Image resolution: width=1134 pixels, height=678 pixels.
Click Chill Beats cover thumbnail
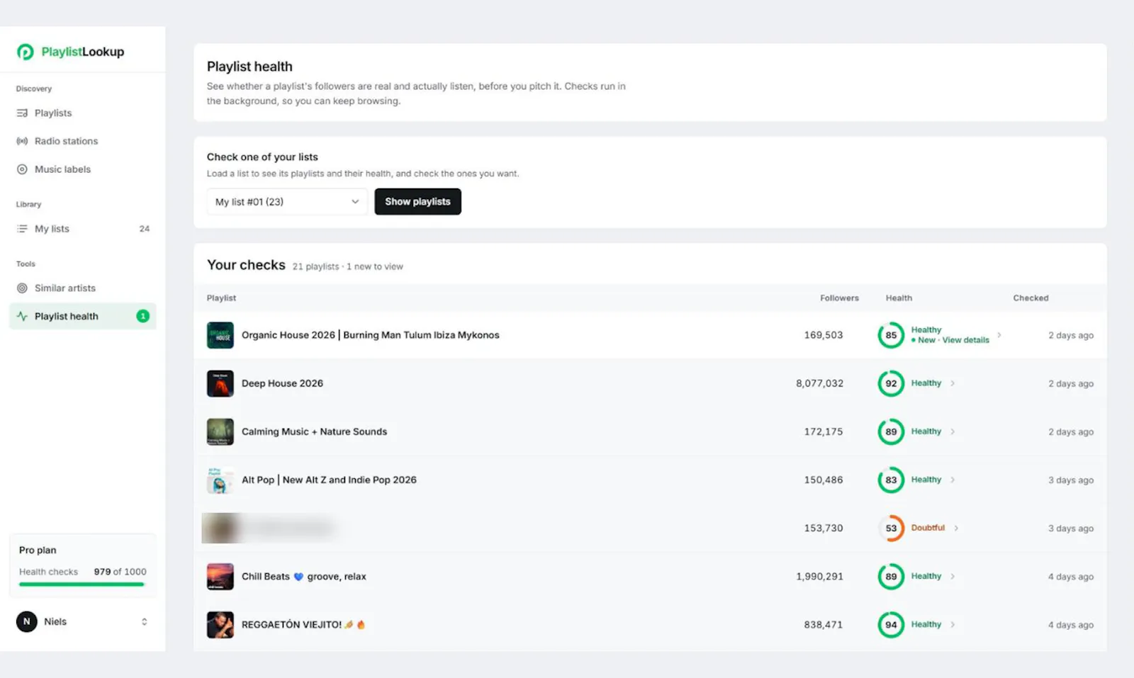[x=220, y=577]
